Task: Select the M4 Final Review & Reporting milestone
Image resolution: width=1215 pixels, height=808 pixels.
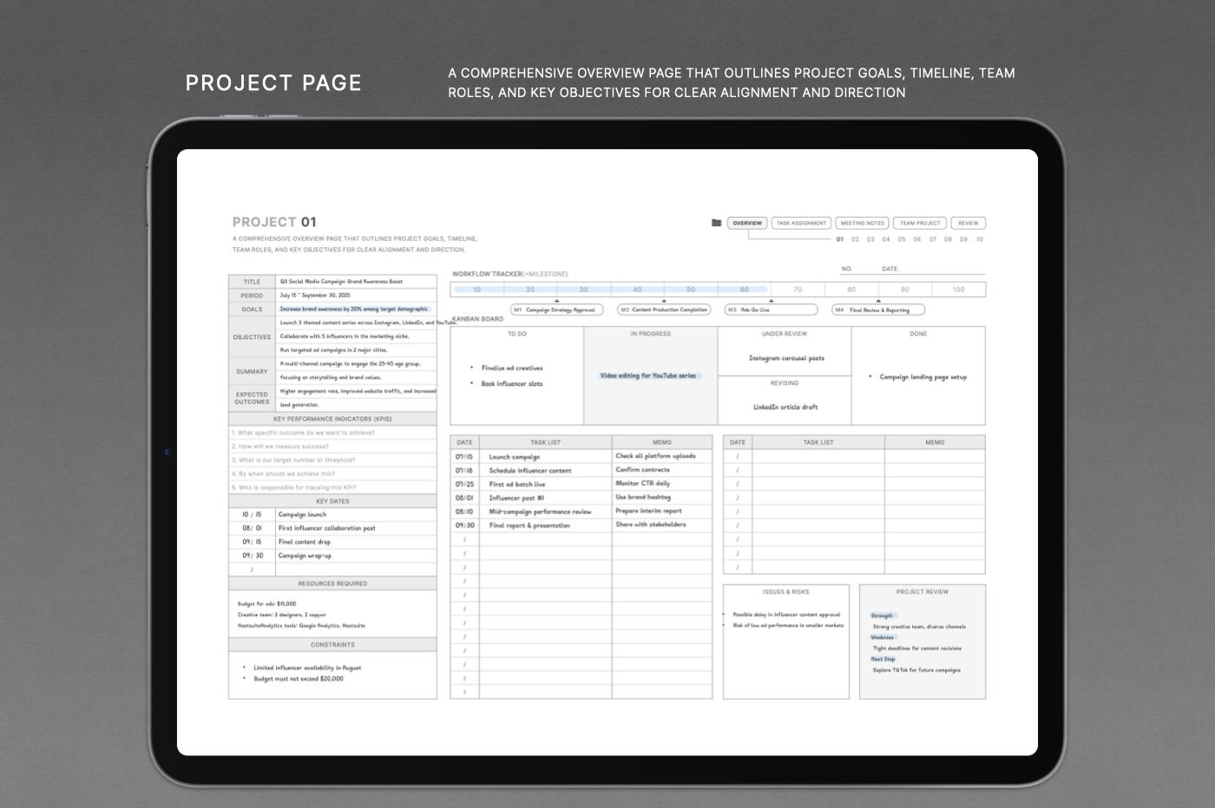Action: [x=878, y=310]
